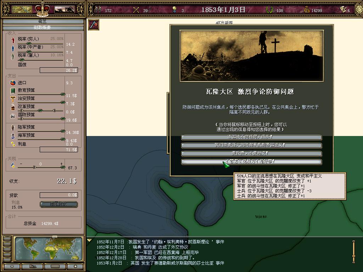The height and width of the screenshot is (272, 363).
Task: Click the green rich-class tax figure icon
Action: click(12, 56)
